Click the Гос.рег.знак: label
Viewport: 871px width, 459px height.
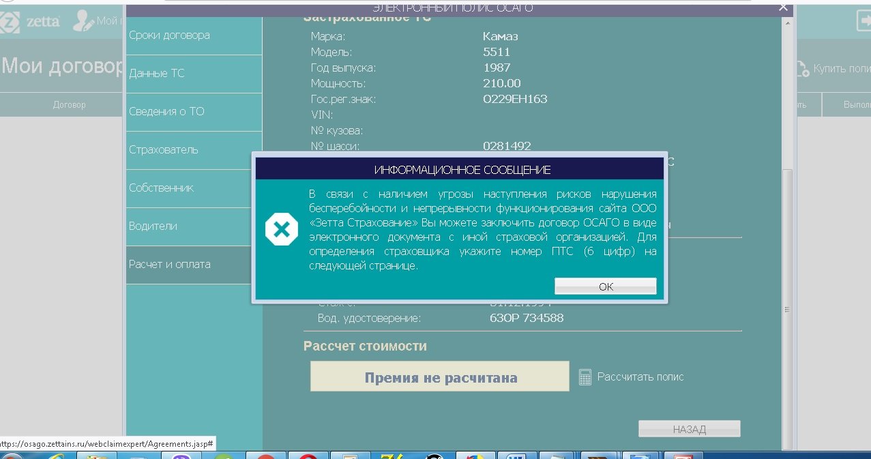(343, 99)
